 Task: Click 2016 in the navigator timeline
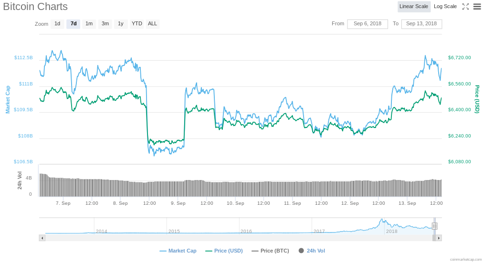tap(246, 231)
